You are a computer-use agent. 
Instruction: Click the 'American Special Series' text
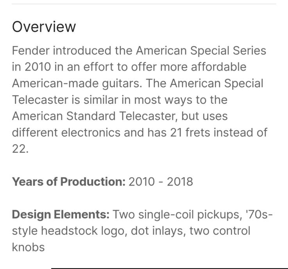coord(201,51)
